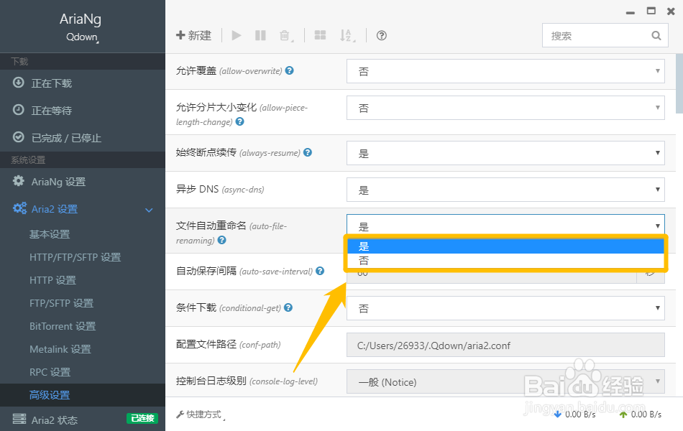
Task: Show help for allow-overwrite option
Action: point(289,70)
